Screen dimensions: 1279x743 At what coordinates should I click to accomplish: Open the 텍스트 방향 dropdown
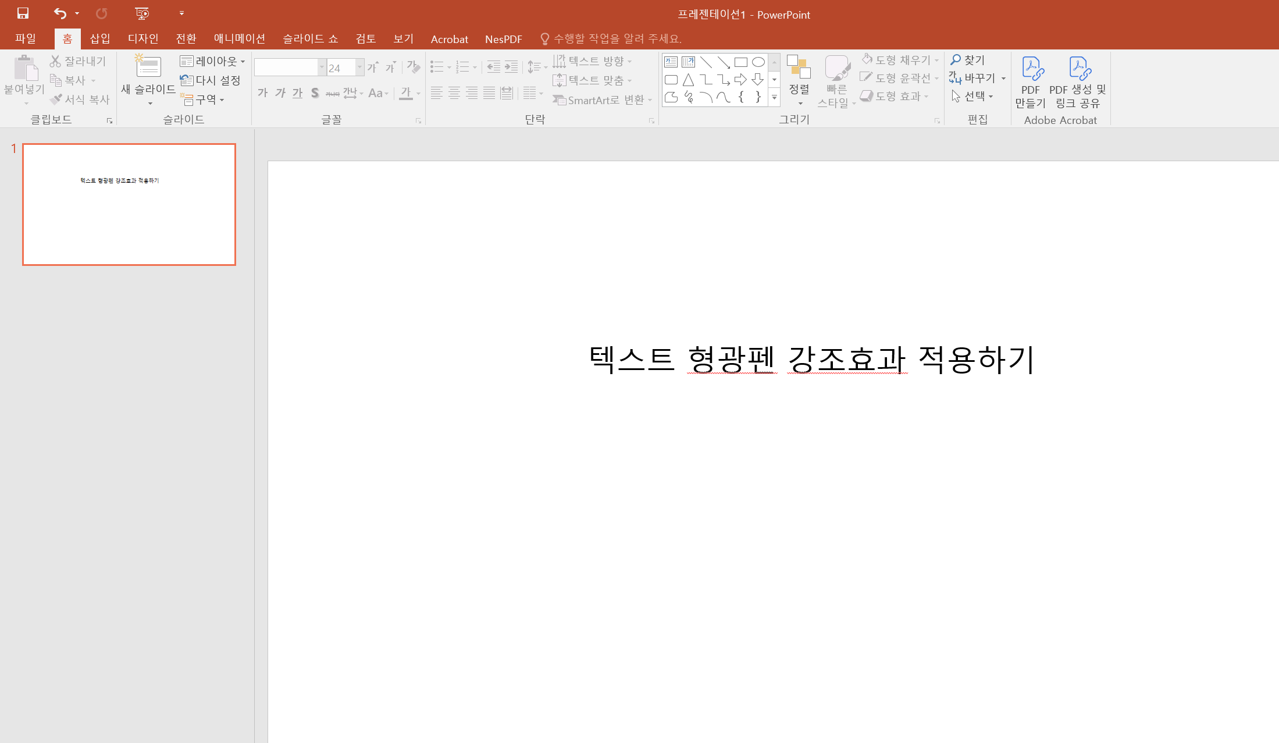(592, 61)
